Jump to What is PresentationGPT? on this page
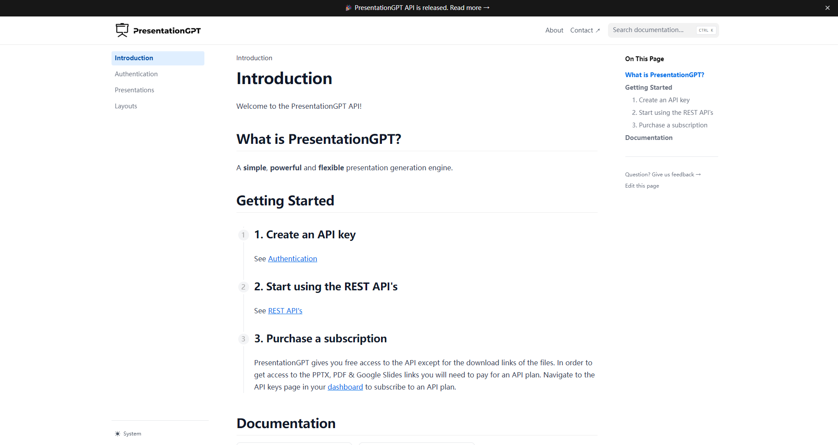 (664, 75)
